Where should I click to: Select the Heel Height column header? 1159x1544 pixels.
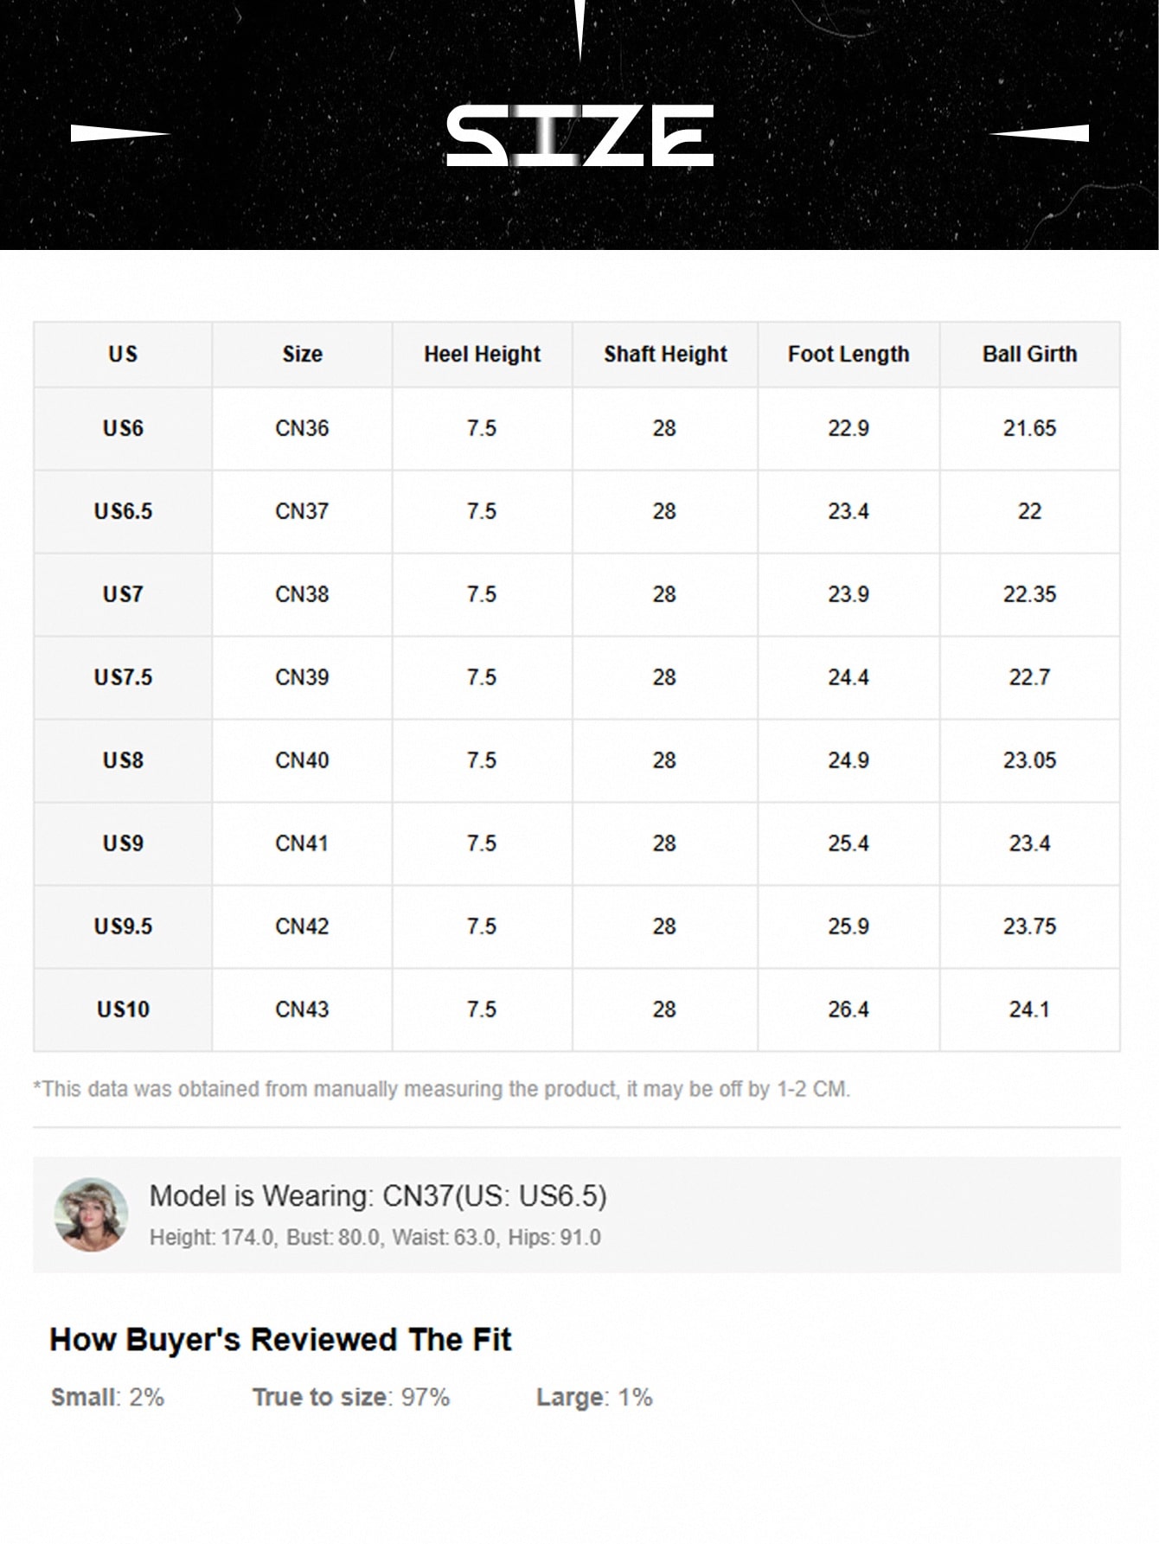coord(482,354)
